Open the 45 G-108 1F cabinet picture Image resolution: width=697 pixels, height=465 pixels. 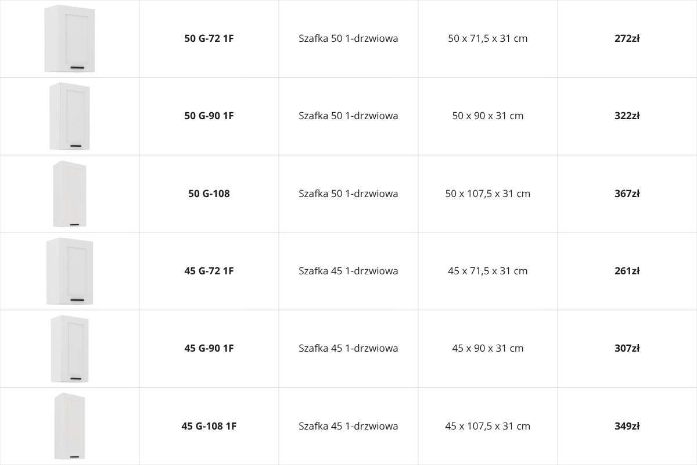(x=70, y=426)
